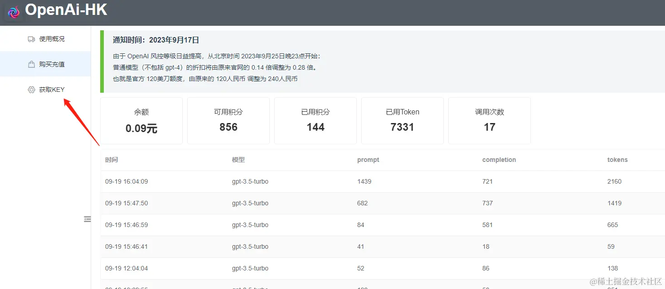The width and height of the screenshot is (665, 289).
Task: Click the prompt value 84
Action: click(x=361, y=225)
